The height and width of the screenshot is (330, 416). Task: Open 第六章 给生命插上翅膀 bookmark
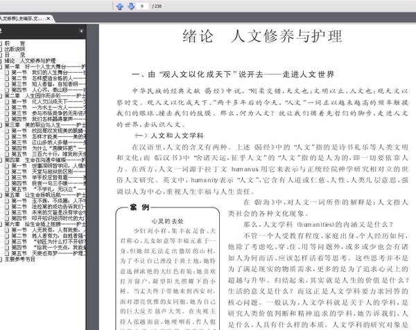[x=45, y=224]
